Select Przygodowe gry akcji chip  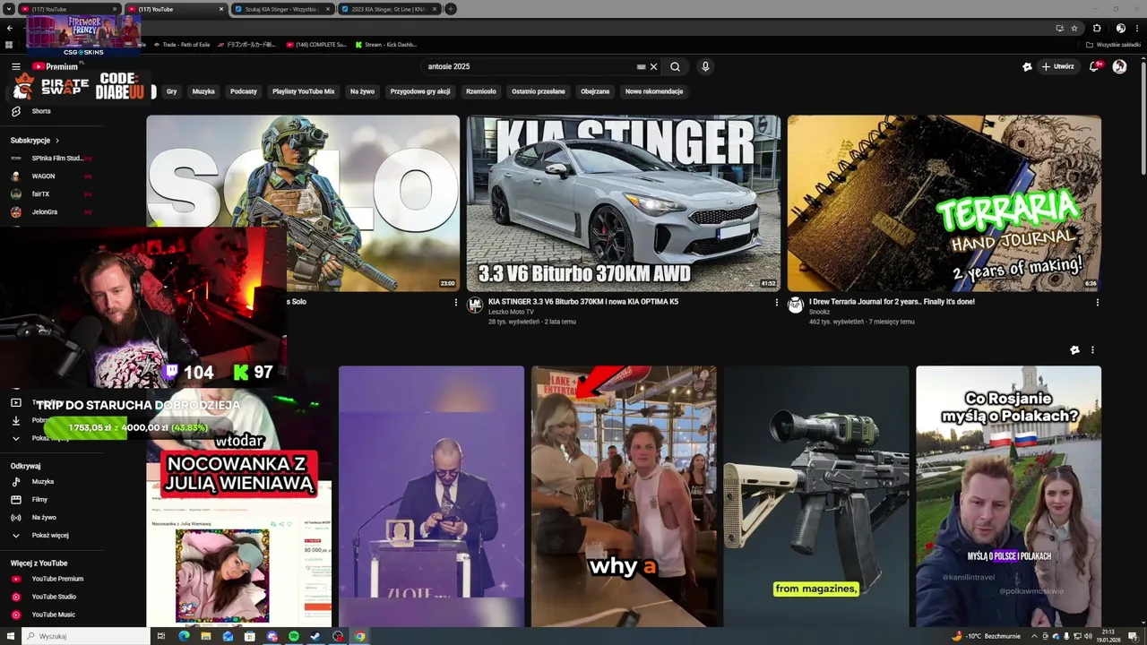tap(420, 91)
